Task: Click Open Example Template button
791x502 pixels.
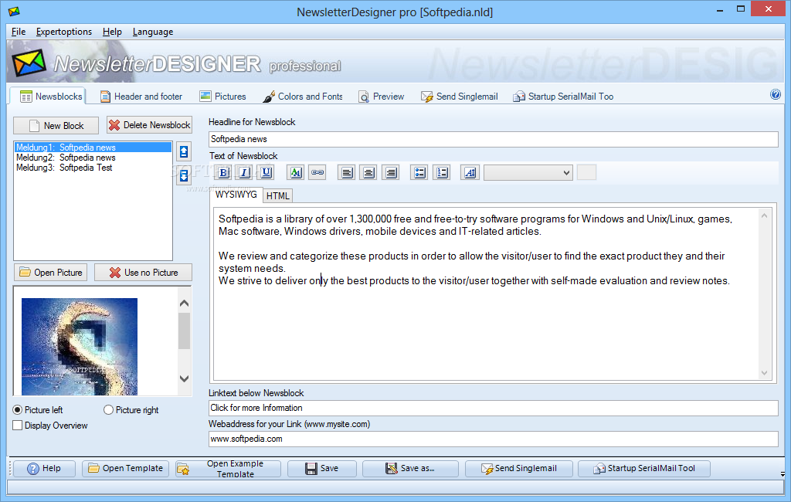Action: pyautogui.click(x=228, y=469)
